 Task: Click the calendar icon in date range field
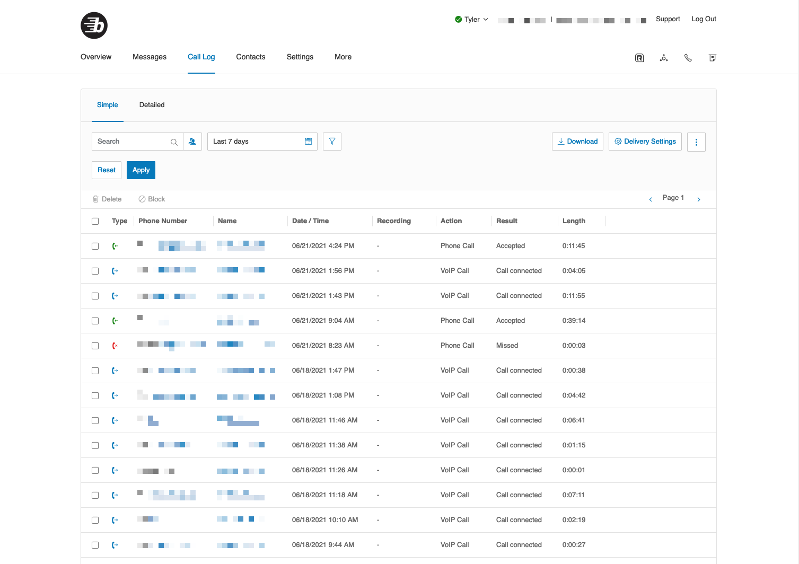click(x=309, y=142)
